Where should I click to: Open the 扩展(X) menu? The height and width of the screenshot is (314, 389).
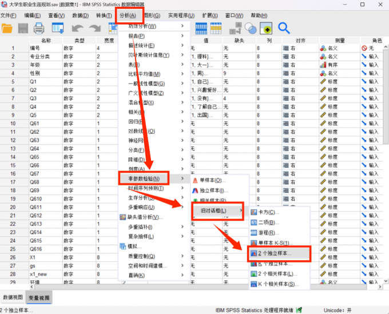tap(210, 15)
